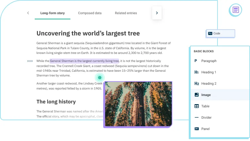250x141 pixels.
Task: Switch to the Related entries tab
Action: tap(126, 13)
